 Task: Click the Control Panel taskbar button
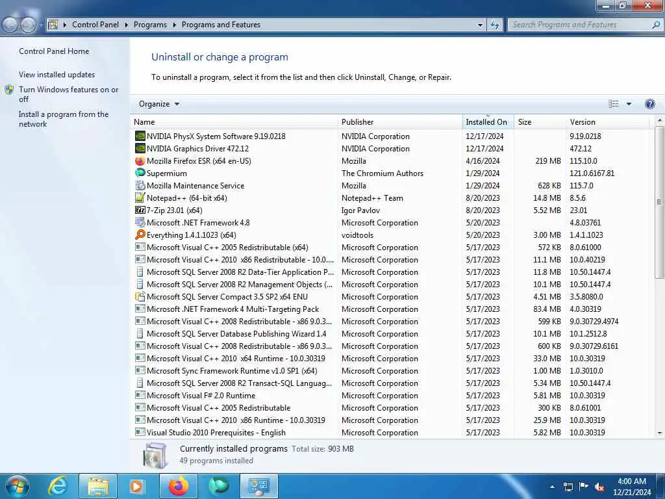(x=259, y=486)
